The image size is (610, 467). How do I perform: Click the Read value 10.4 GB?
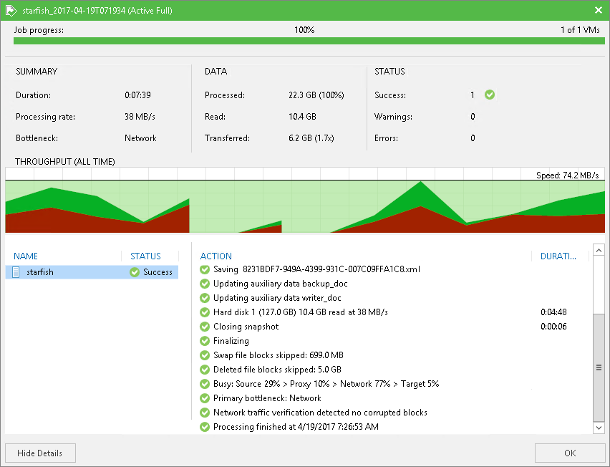point(302,116)
